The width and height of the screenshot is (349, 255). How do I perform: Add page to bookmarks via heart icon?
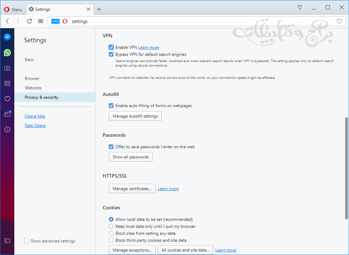pos(339,21)
